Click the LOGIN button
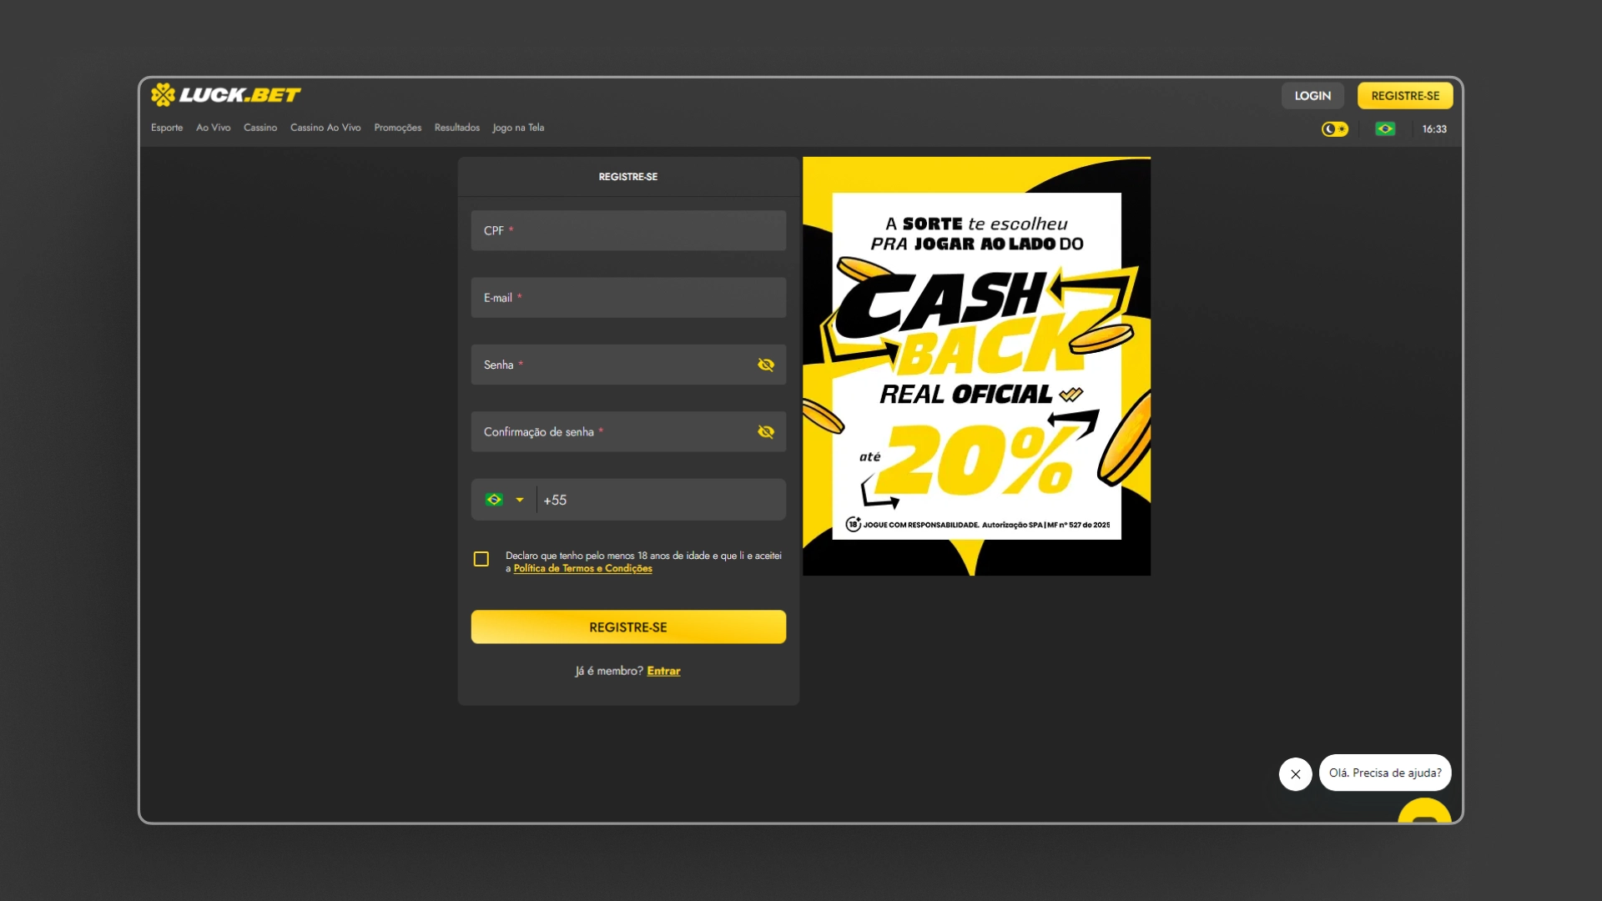 click(x=1312, y=96)
